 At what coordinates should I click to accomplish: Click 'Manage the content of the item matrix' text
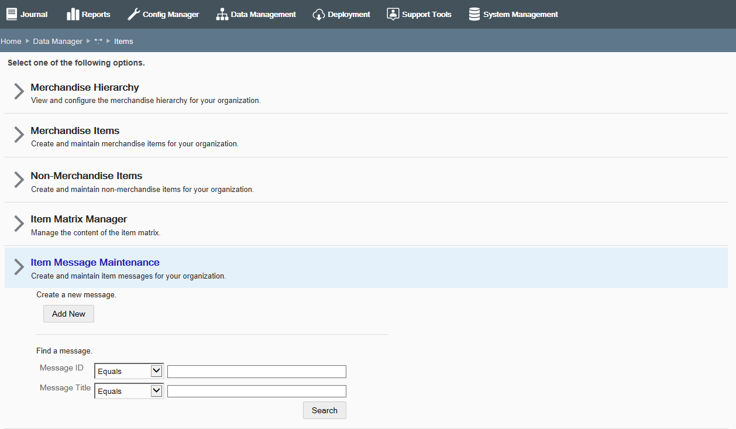tap(95, 233)
